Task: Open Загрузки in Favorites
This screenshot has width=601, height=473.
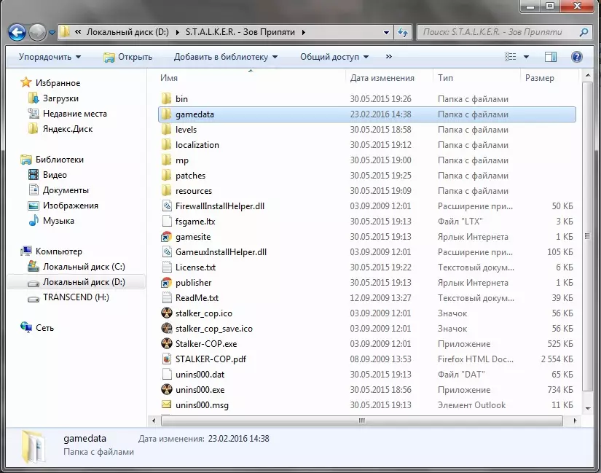Action: 60,98
